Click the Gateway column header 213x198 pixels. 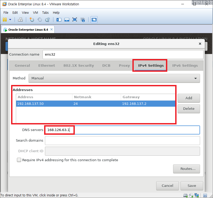click(x=148, y=97)
